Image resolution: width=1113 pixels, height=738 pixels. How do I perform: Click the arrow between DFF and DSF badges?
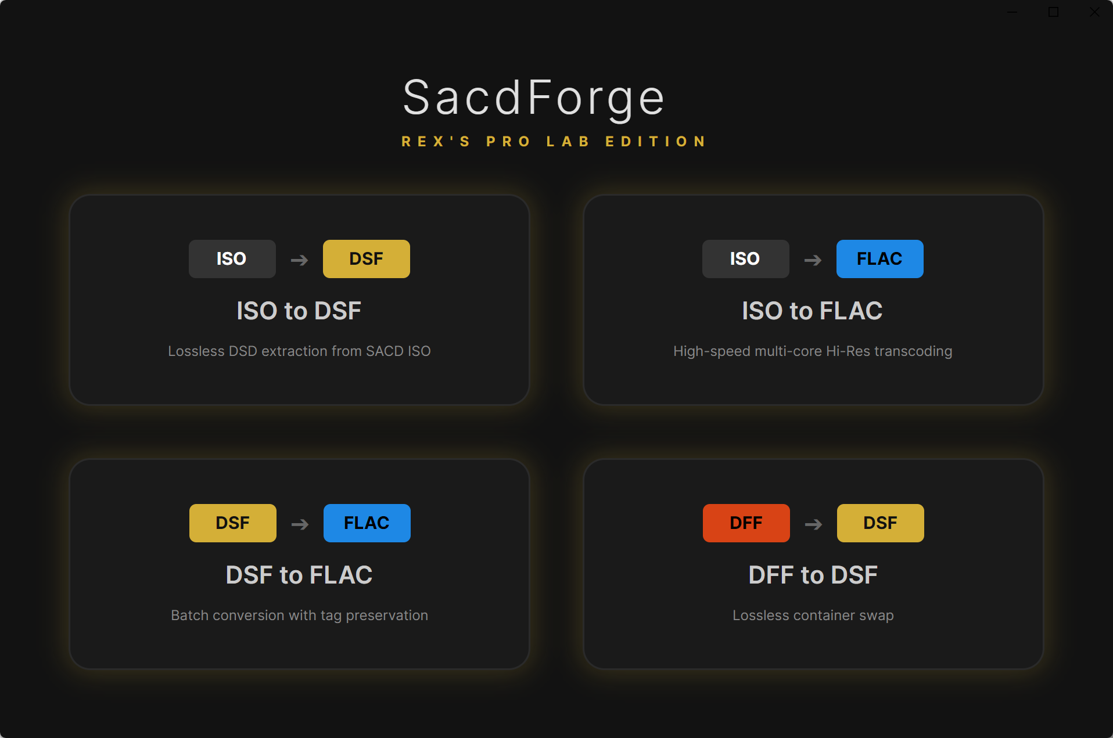813,523
